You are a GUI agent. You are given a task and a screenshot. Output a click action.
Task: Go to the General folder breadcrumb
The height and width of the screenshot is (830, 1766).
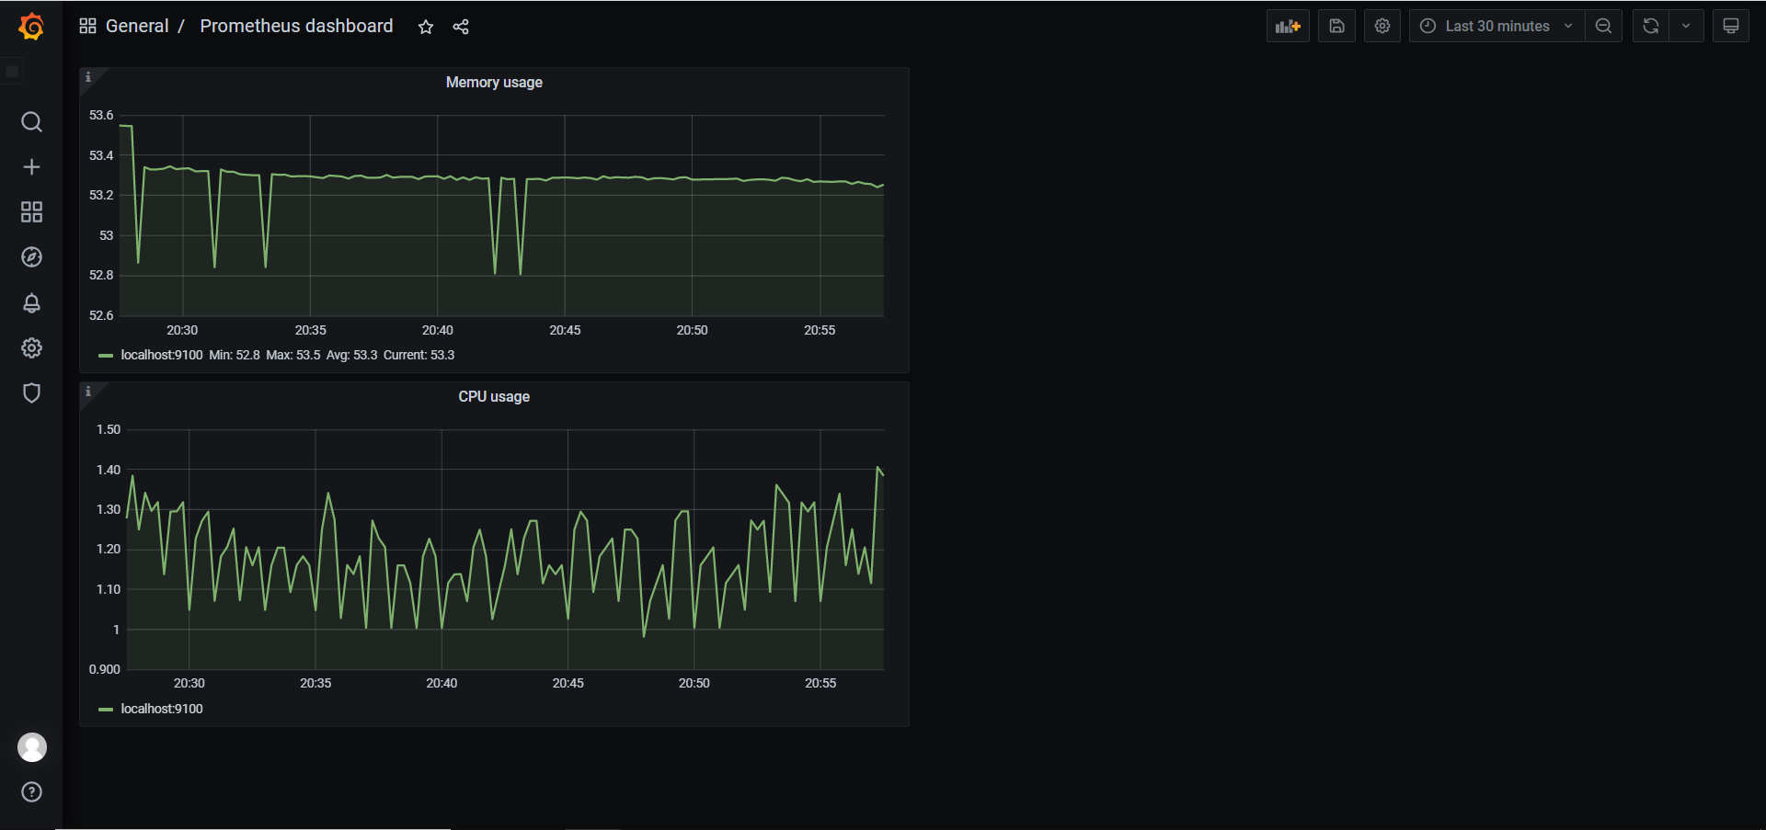point(137,26)
